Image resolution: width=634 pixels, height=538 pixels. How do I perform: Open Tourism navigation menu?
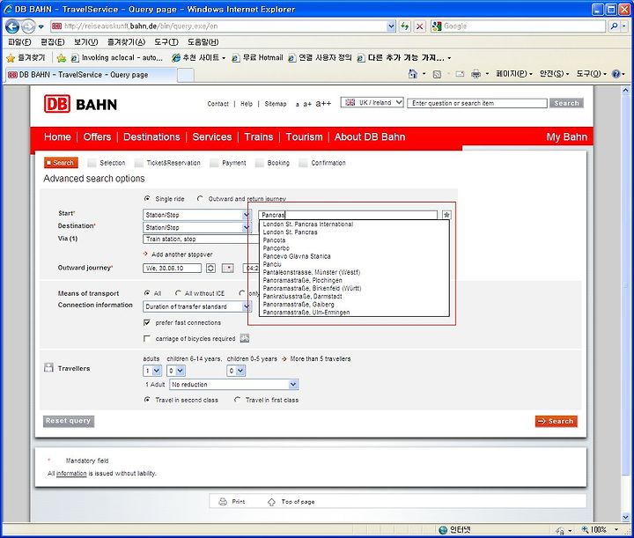pos(304,137)
